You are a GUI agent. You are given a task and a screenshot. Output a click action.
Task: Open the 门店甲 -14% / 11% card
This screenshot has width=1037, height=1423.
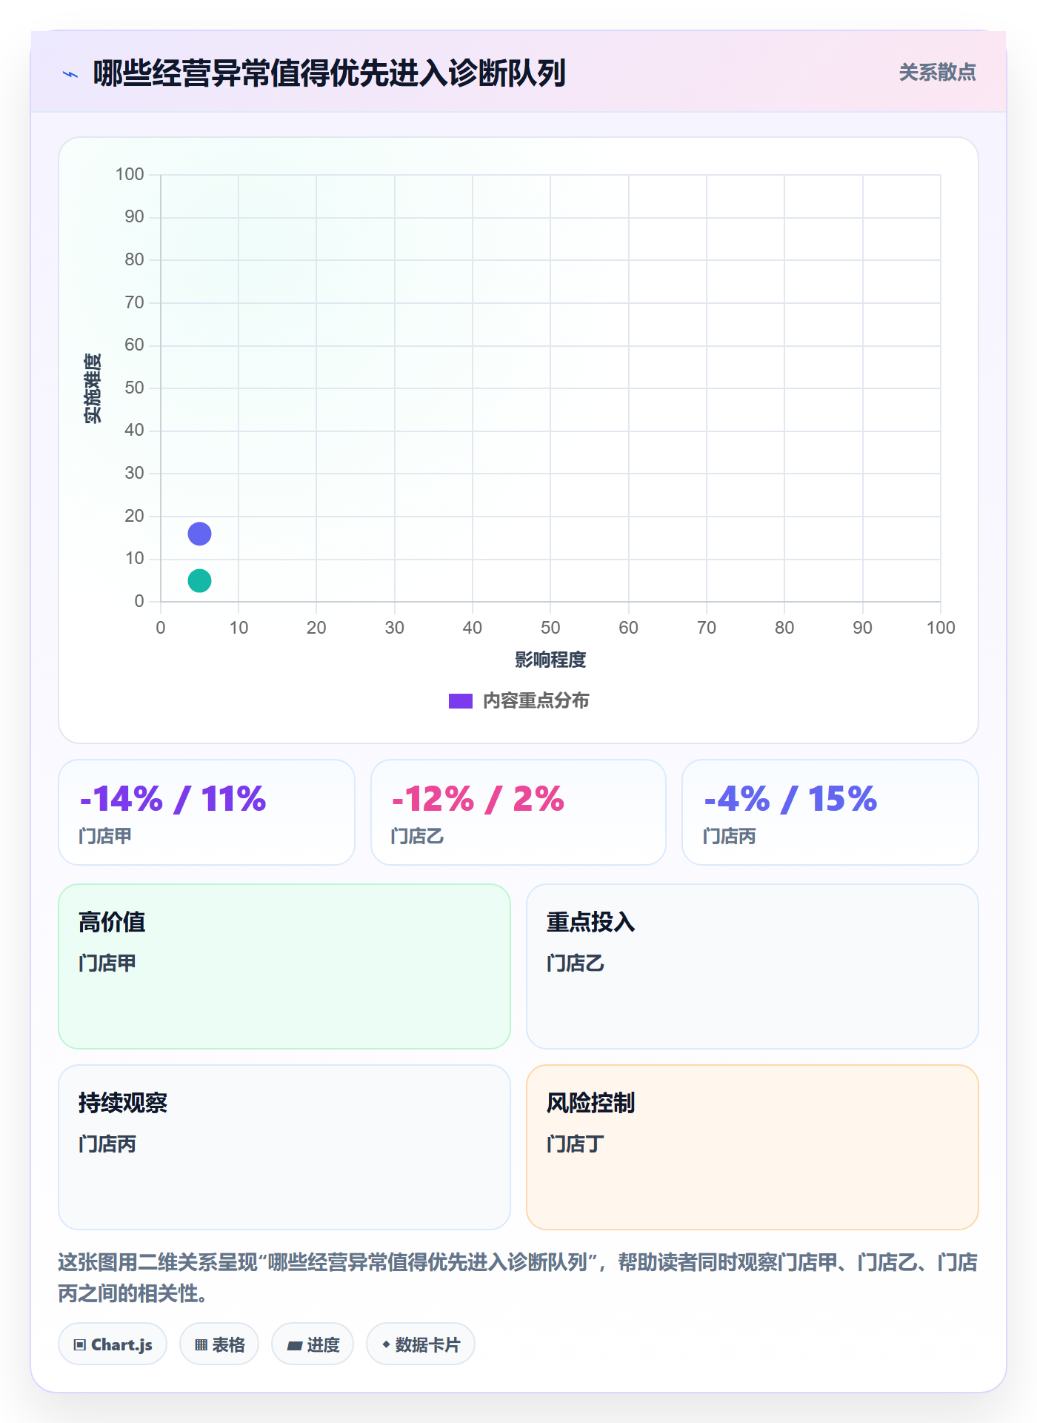[207, 812]
